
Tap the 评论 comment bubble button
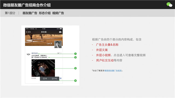pos(54,79)
